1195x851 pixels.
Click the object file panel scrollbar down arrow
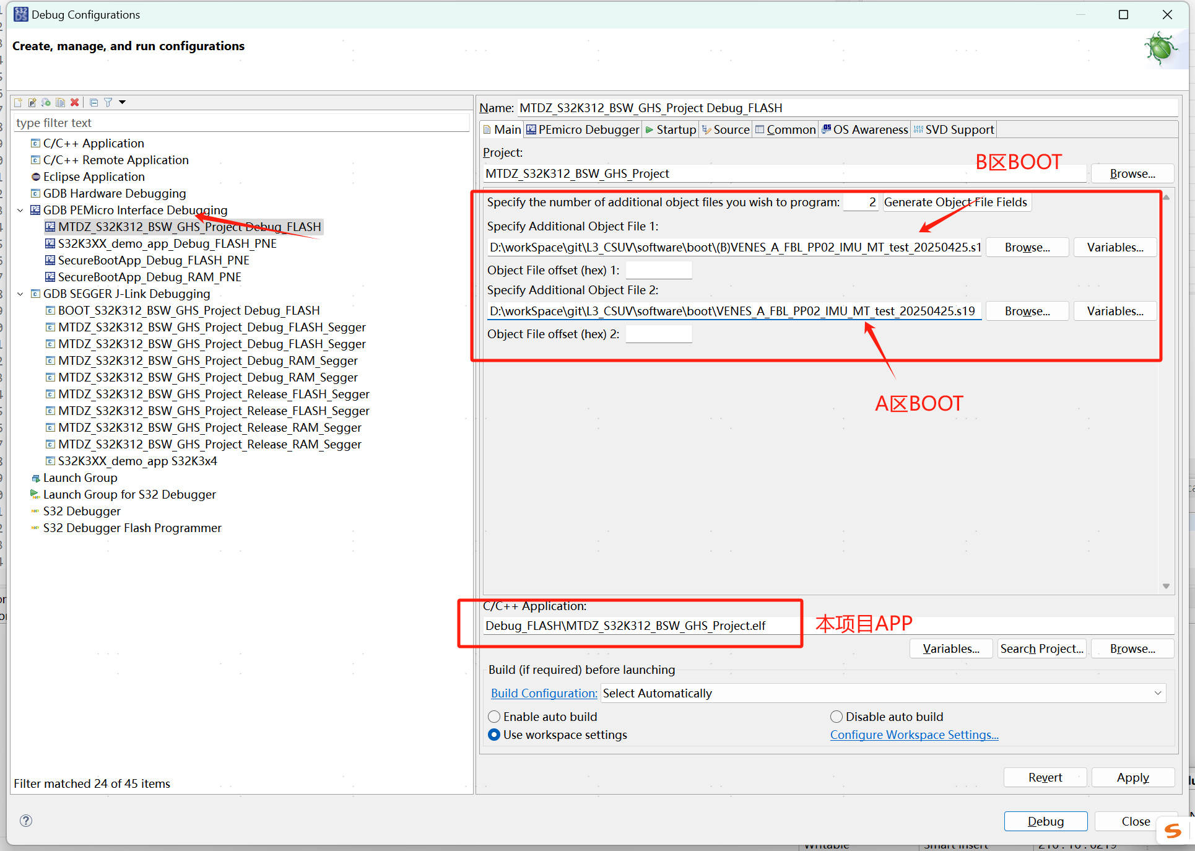pyautogui.click(x=1166, y=586)
